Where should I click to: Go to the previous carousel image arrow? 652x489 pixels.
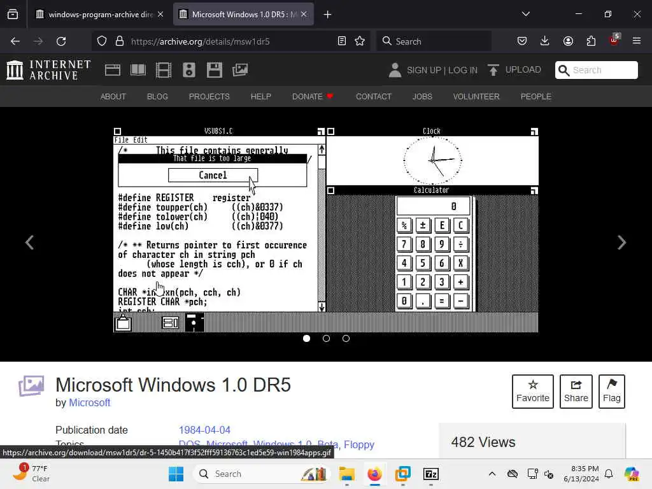pos(29,243)
